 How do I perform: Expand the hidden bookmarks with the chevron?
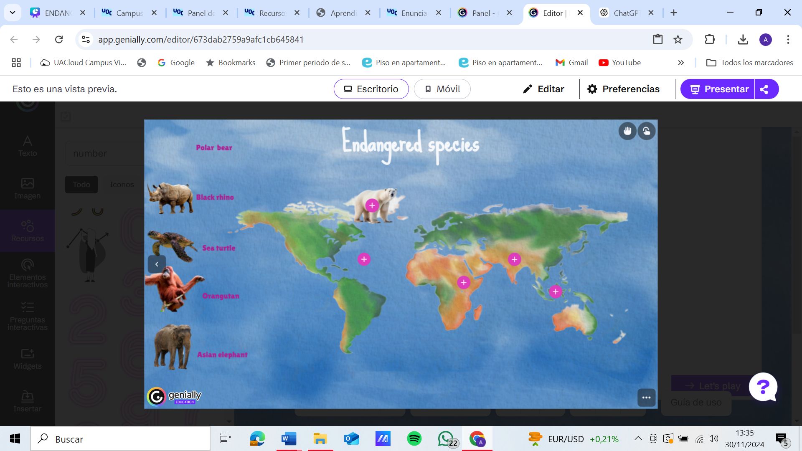[681, 62]
